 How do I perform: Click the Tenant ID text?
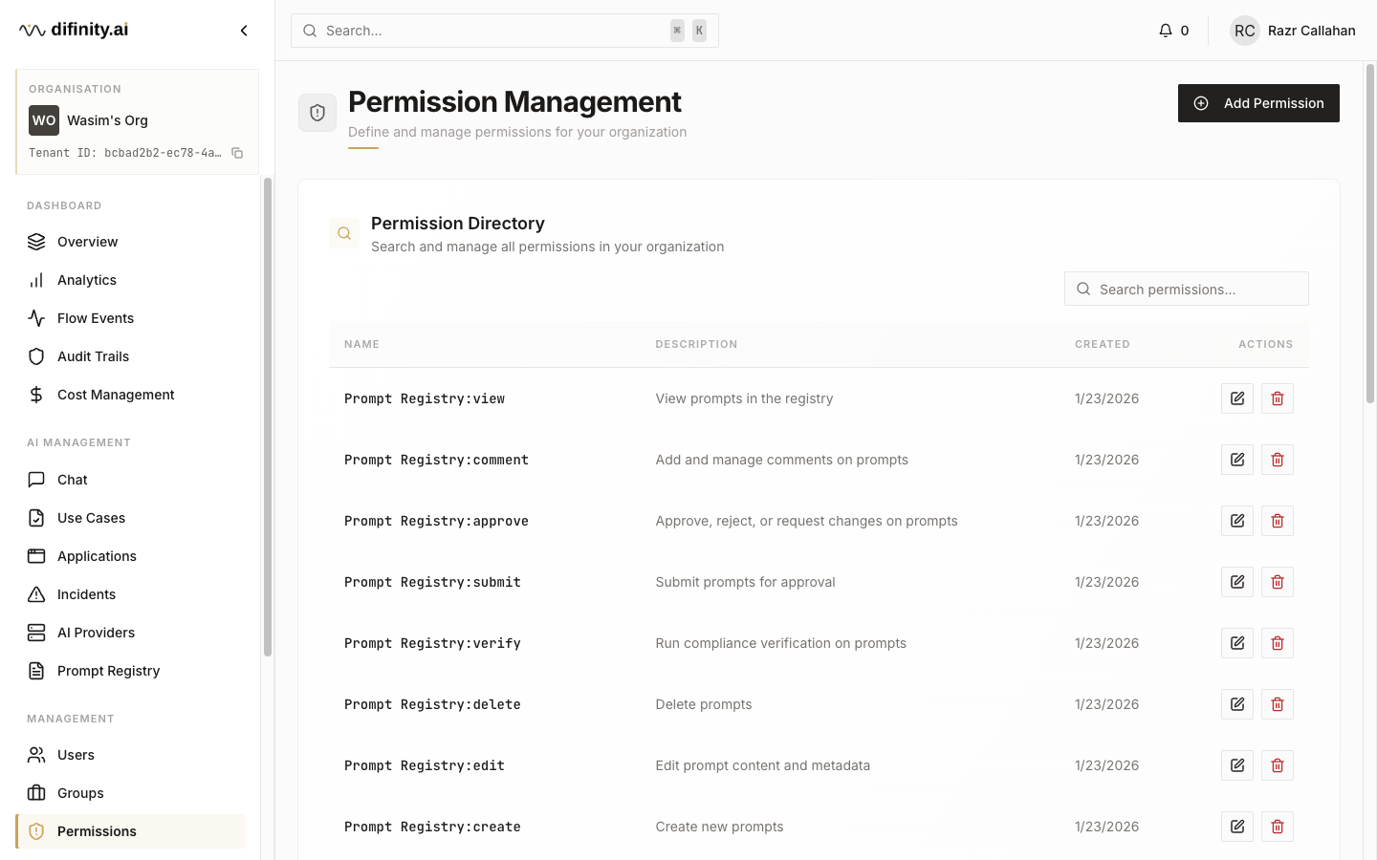pyautogui.click(x=125, y=153)
